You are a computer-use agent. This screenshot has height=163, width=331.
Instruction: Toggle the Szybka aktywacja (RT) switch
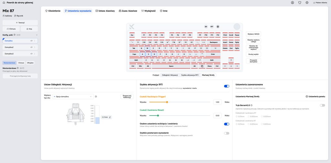227,86
